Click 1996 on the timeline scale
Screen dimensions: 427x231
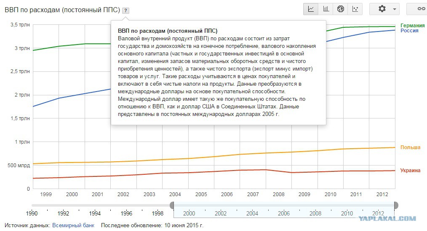point(126,213)
